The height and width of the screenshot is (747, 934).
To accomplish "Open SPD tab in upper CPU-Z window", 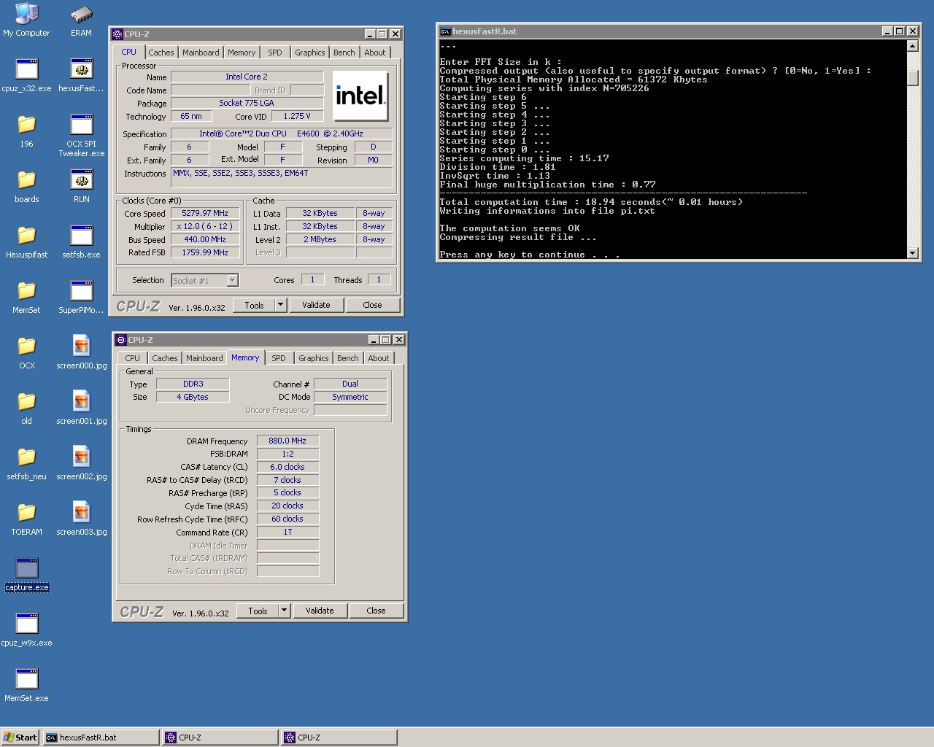I will [x=275, y=53].
